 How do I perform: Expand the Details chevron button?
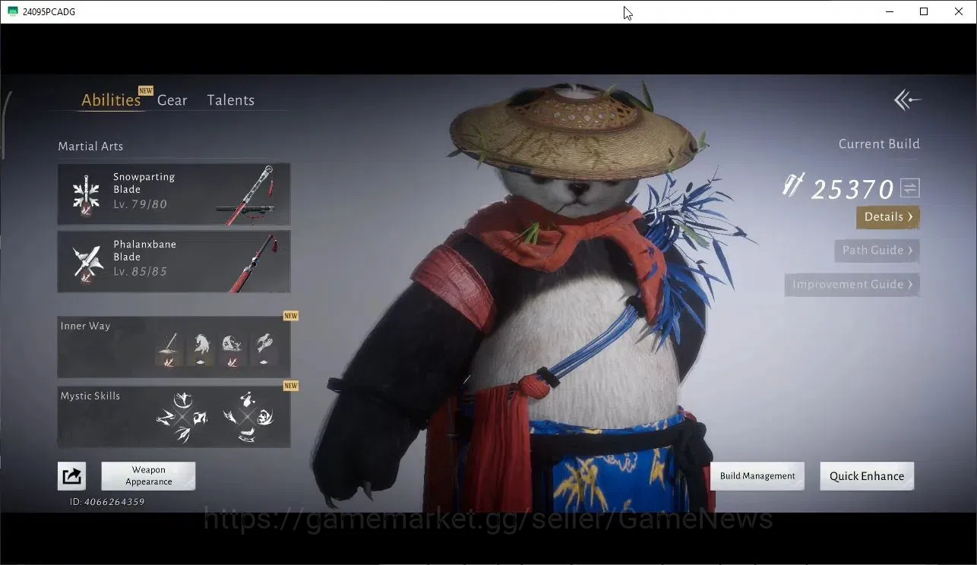tap(888, 217)
